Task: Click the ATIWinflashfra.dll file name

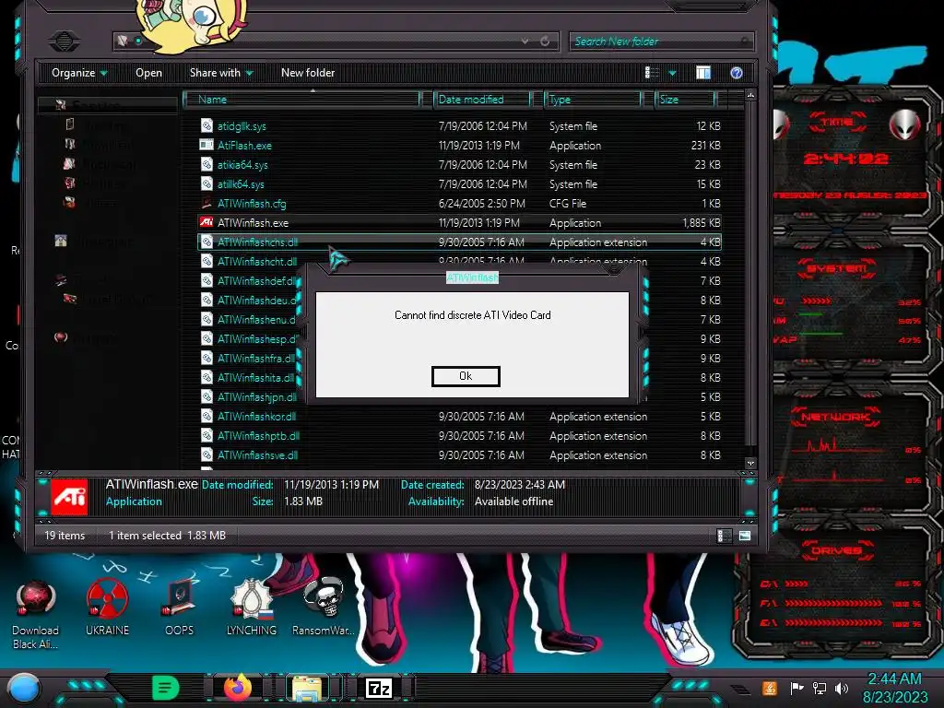Action: tap(256, 359)
